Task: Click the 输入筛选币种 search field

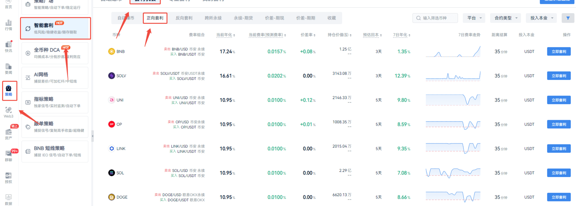Action: (435, 18)
